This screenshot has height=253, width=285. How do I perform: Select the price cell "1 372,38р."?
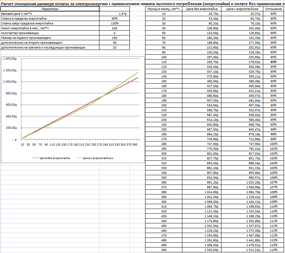tap(242, 231)
